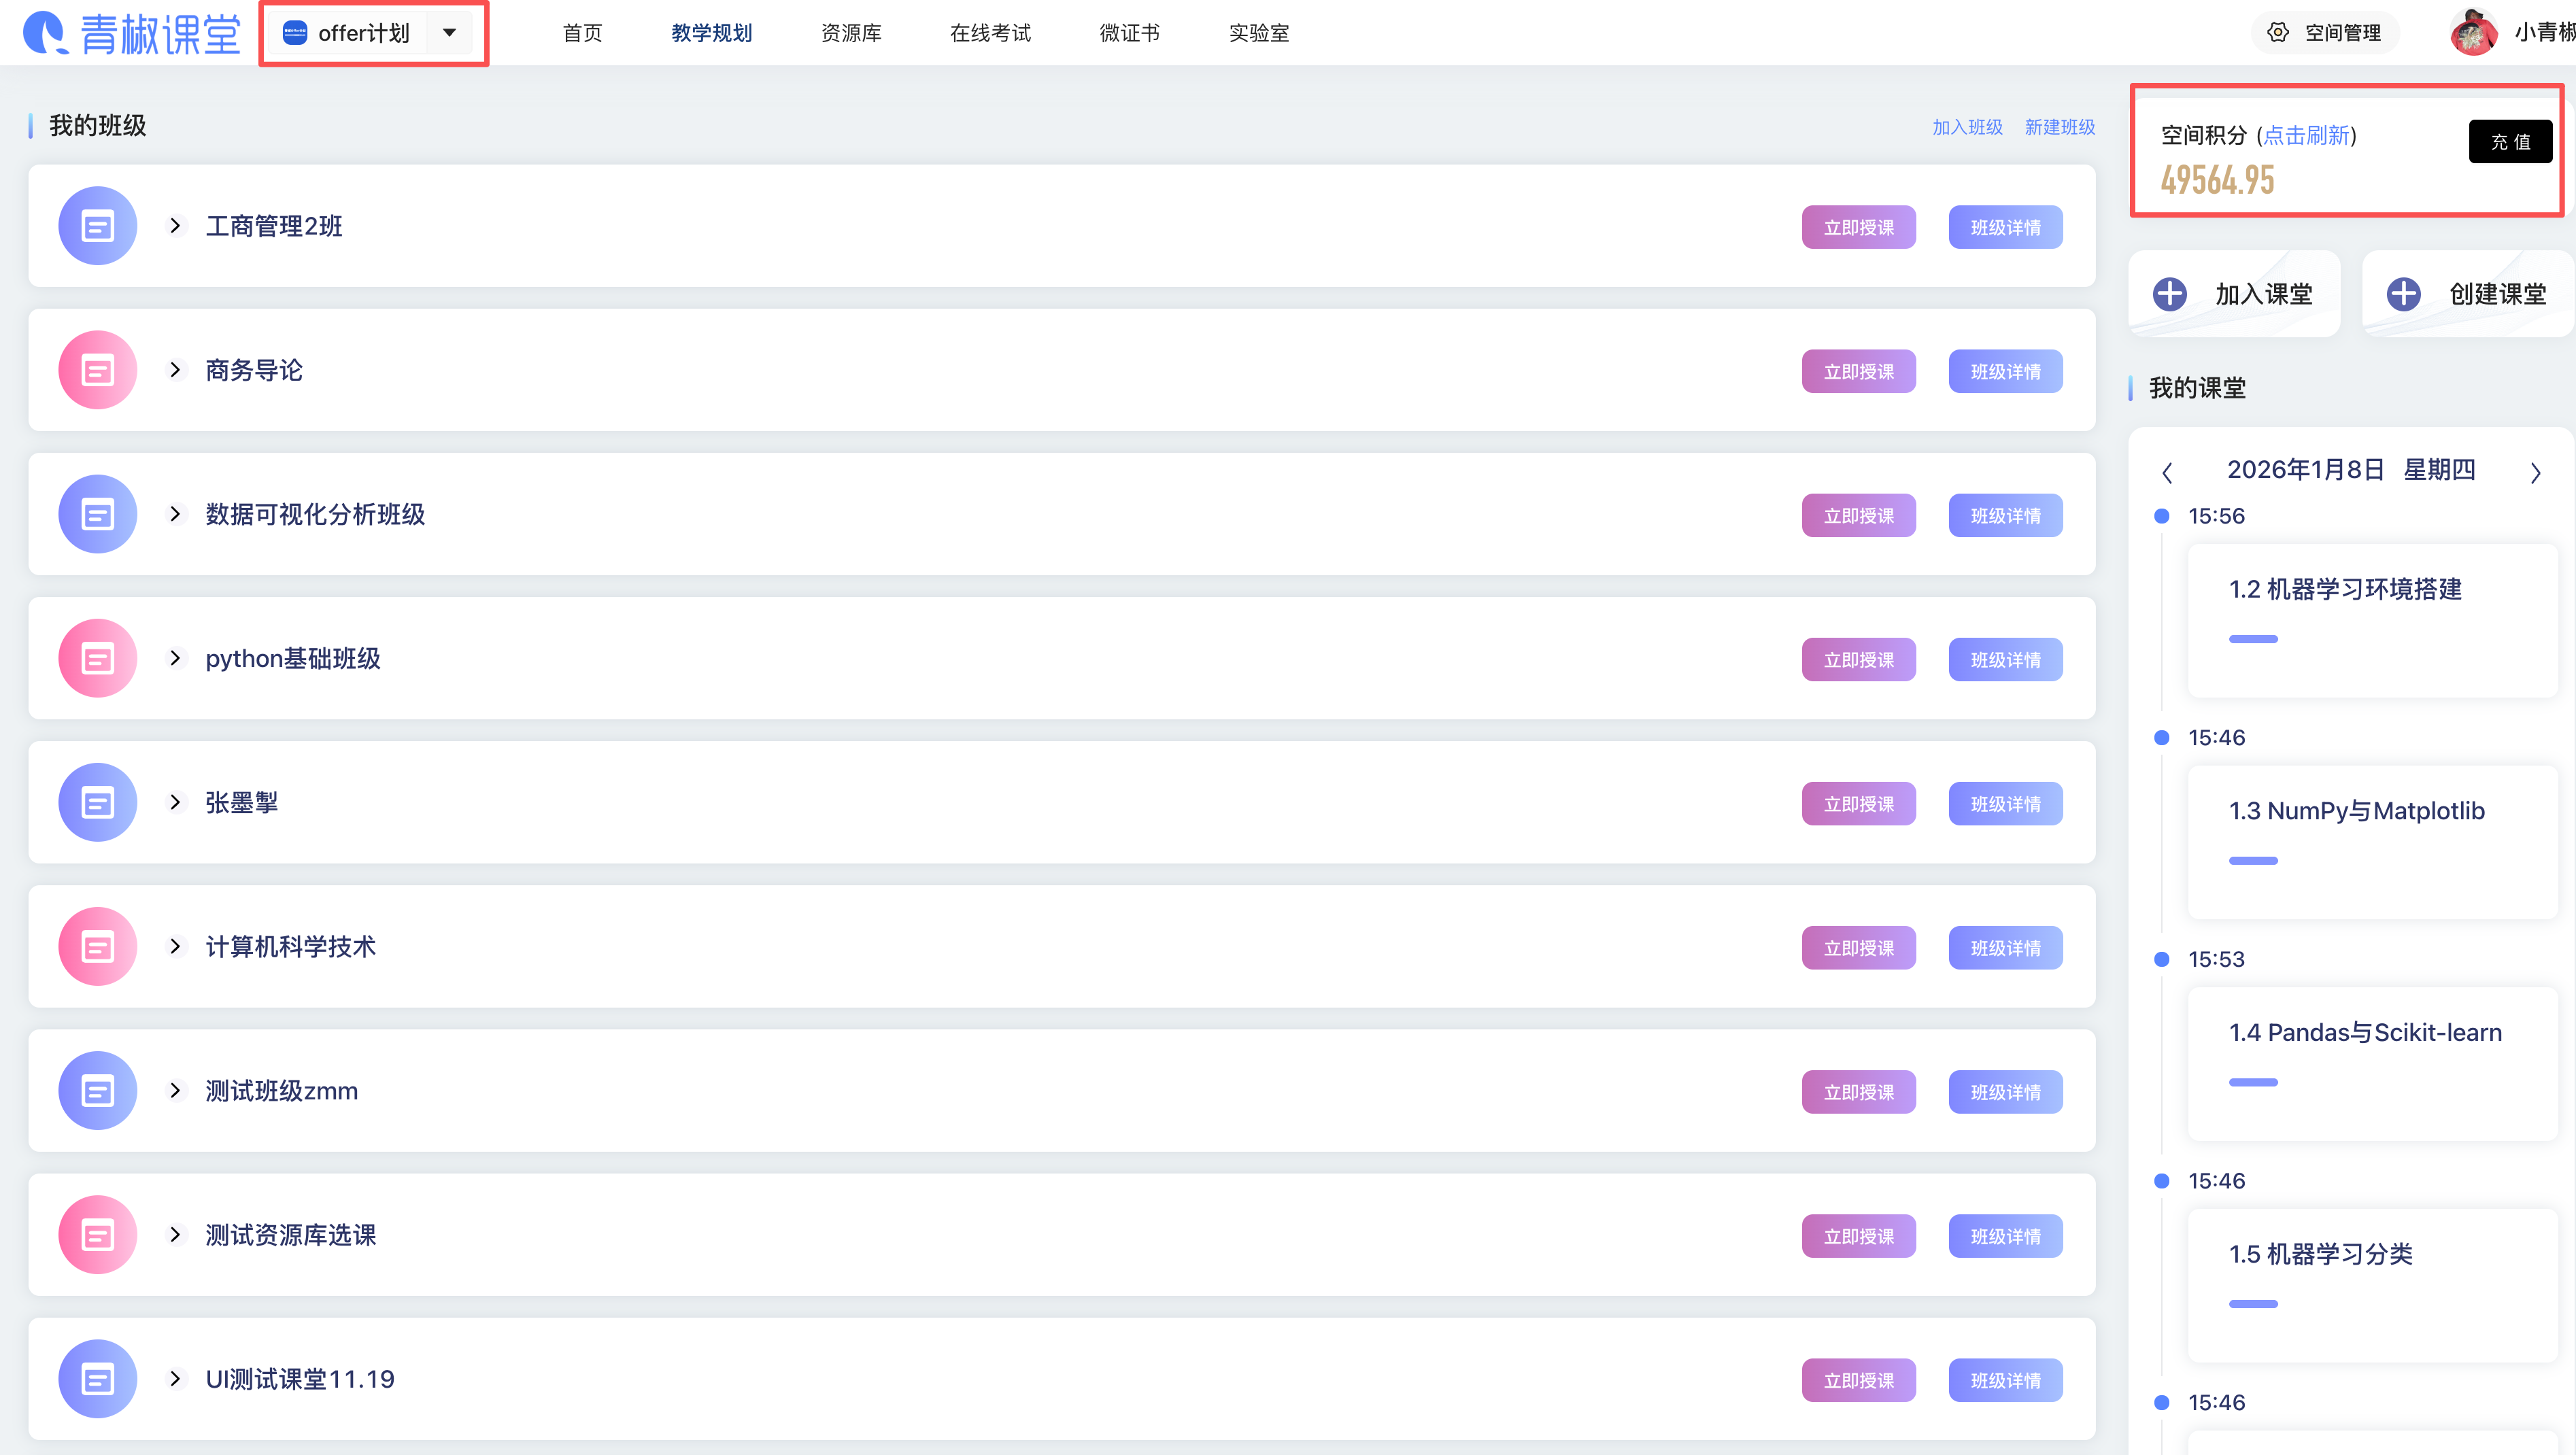
Task: Expand the 测试班级zmm class row
Action: (x=176, y=1090)
